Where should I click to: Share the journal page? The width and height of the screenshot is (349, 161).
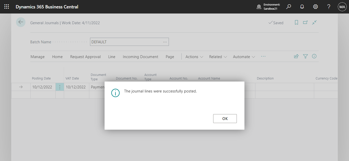pyautogui.click(x=296, y=56)
